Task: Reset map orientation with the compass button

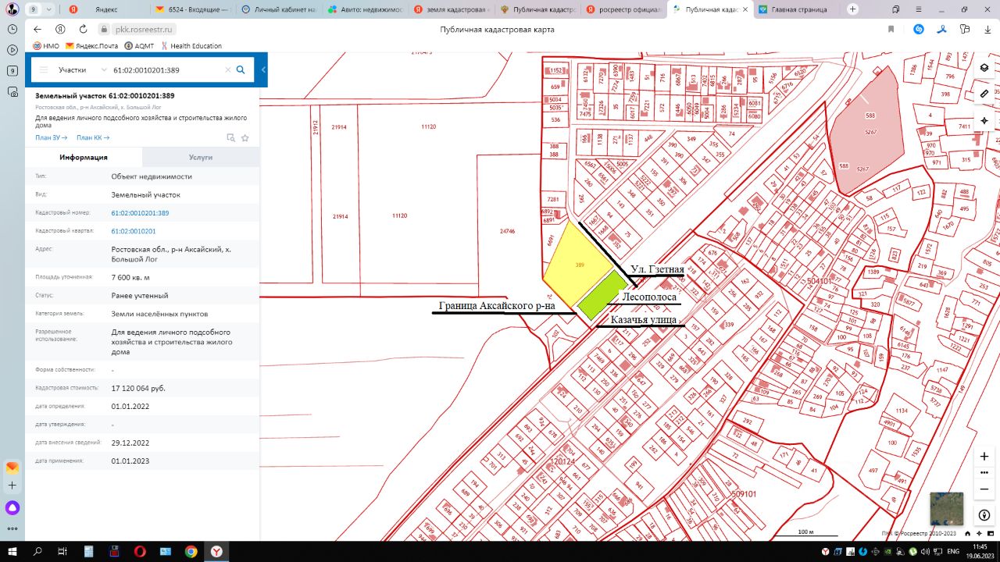Action: [984, 514]
